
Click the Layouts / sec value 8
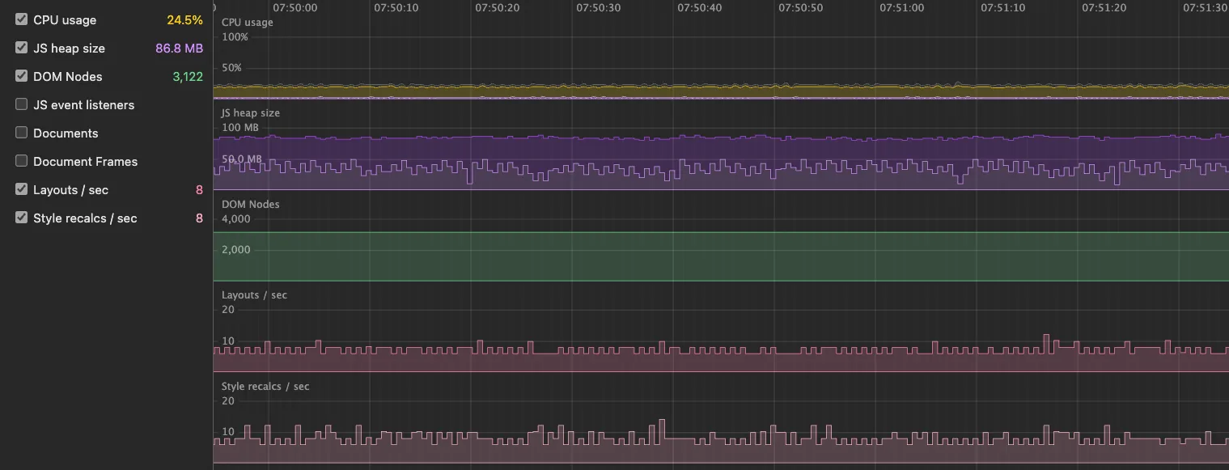pos(199,190)
